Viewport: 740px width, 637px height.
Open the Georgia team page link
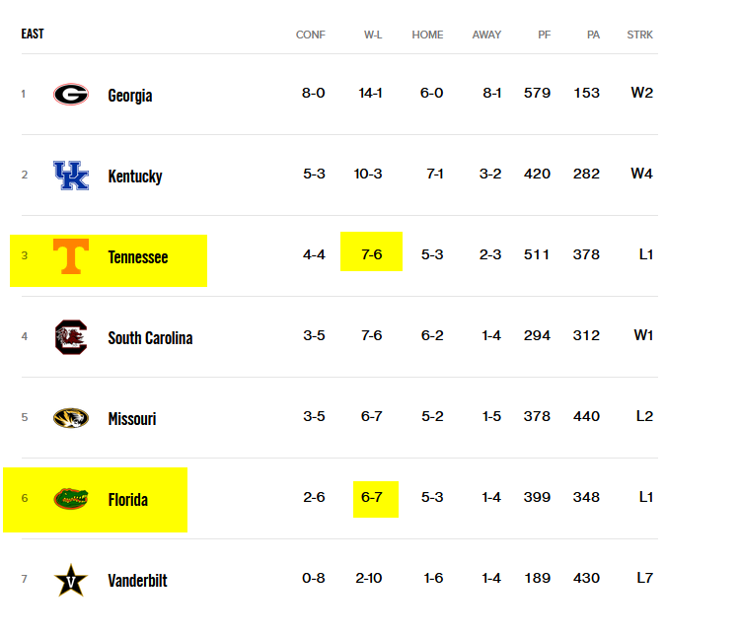130,96
